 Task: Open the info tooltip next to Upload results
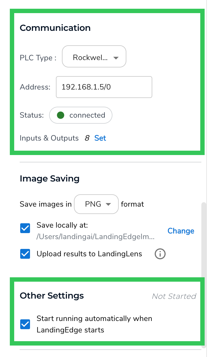pos(160,254)
